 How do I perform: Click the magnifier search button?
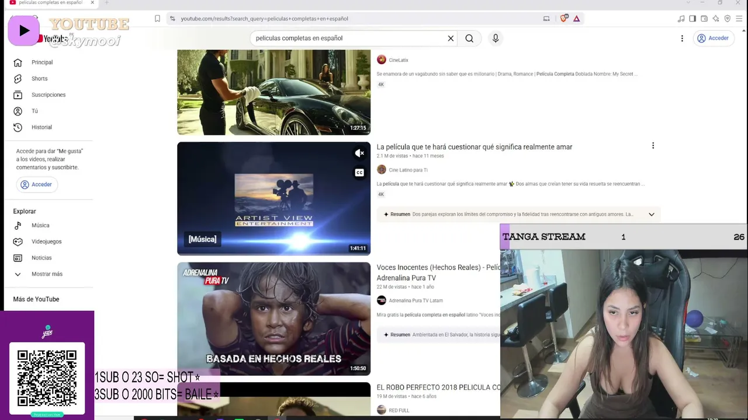469,38
